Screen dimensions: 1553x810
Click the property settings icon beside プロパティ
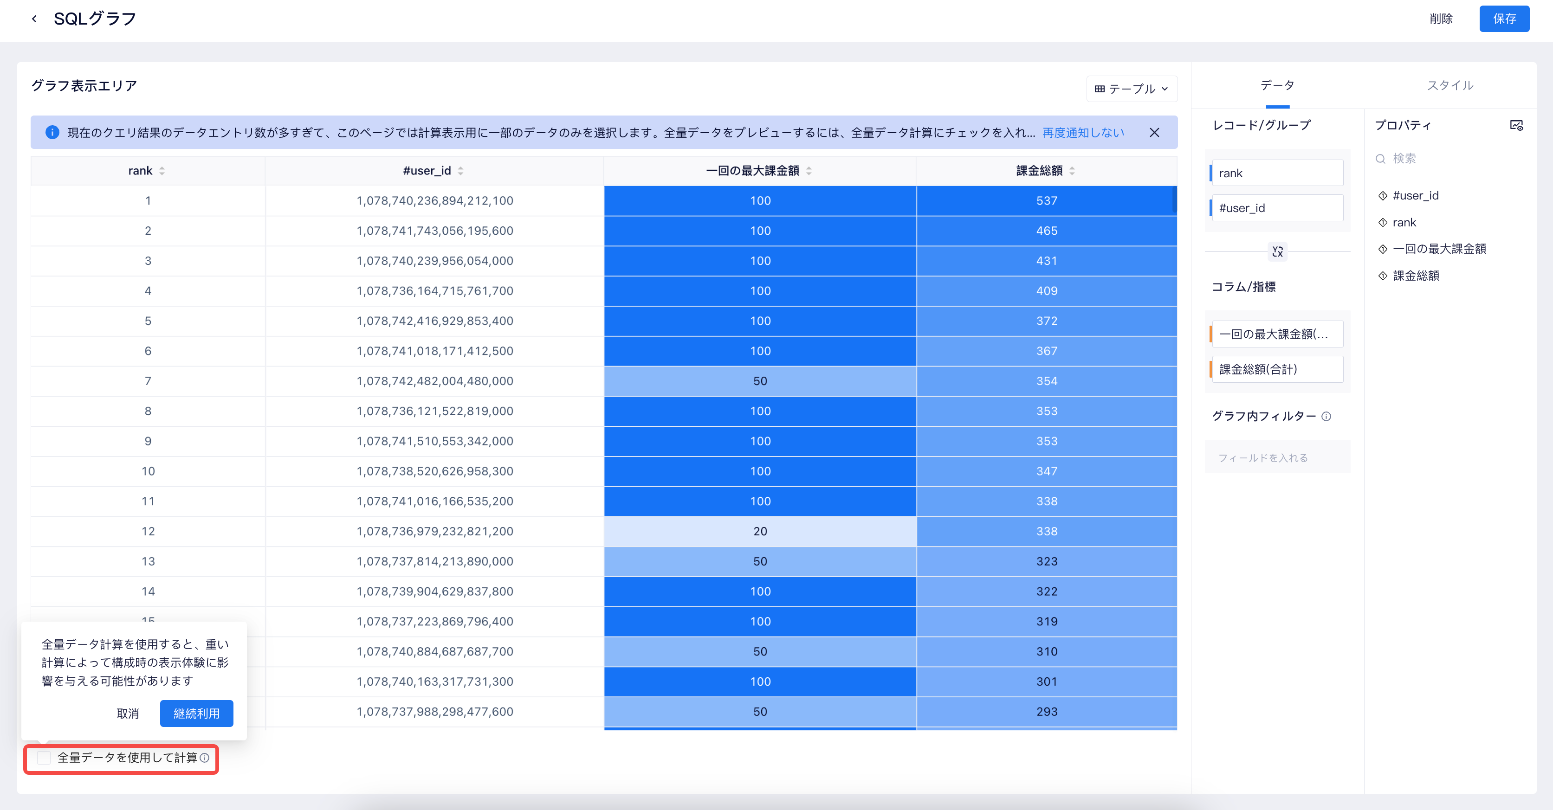coord(1516,125)
